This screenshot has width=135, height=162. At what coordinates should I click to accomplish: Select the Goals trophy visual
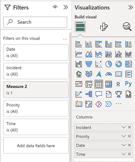click(119, 94)
